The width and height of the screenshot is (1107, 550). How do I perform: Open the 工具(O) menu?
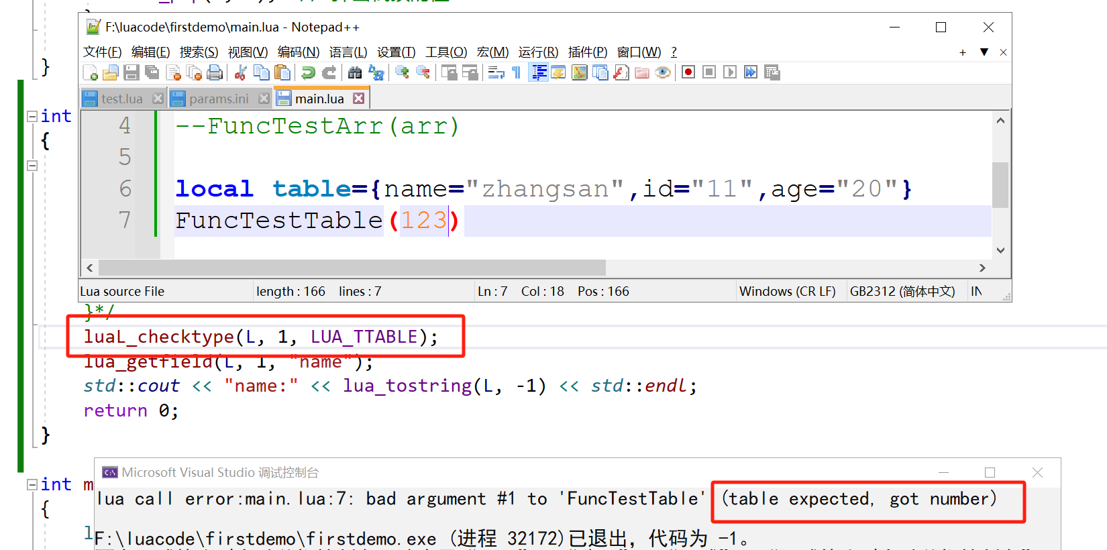coord(447,52)
